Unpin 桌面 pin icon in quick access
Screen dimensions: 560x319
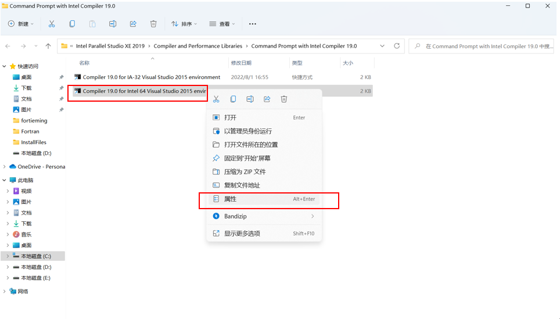coord(61,77)
